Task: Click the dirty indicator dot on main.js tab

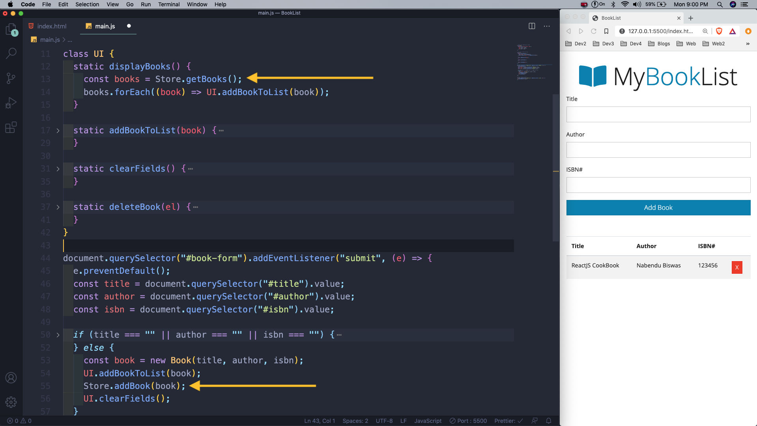Action: (x=129, y=26)
